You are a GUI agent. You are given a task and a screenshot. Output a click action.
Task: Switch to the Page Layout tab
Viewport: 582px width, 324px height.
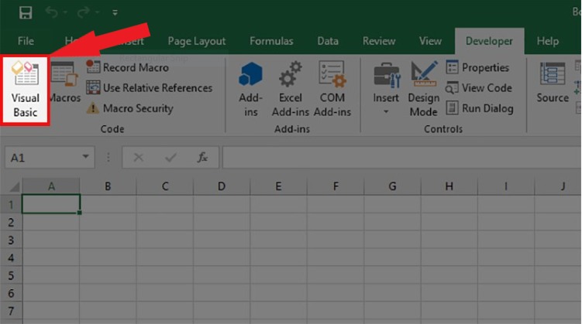click(196, 41)
